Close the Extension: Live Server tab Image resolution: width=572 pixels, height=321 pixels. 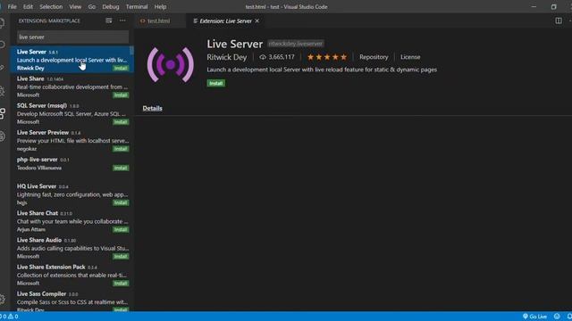click(257, 21)
